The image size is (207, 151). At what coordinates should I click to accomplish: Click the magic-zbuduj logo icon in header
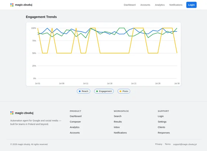click(x=12, y=5)
